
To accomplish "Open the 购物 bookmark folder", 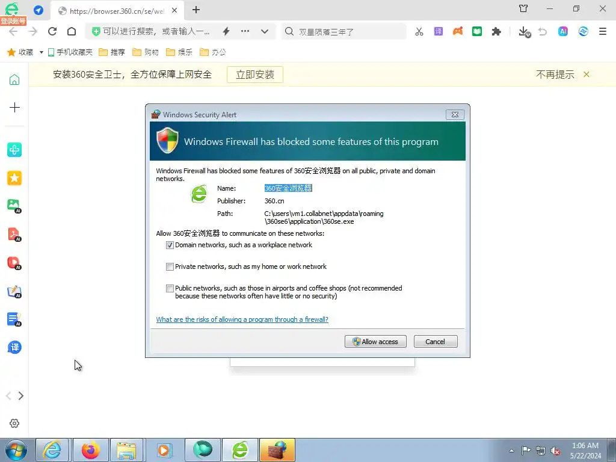I will tap(146, 52).
